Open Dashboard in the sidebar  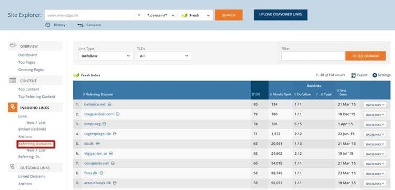pyautogui.click(x=27, y=55)
